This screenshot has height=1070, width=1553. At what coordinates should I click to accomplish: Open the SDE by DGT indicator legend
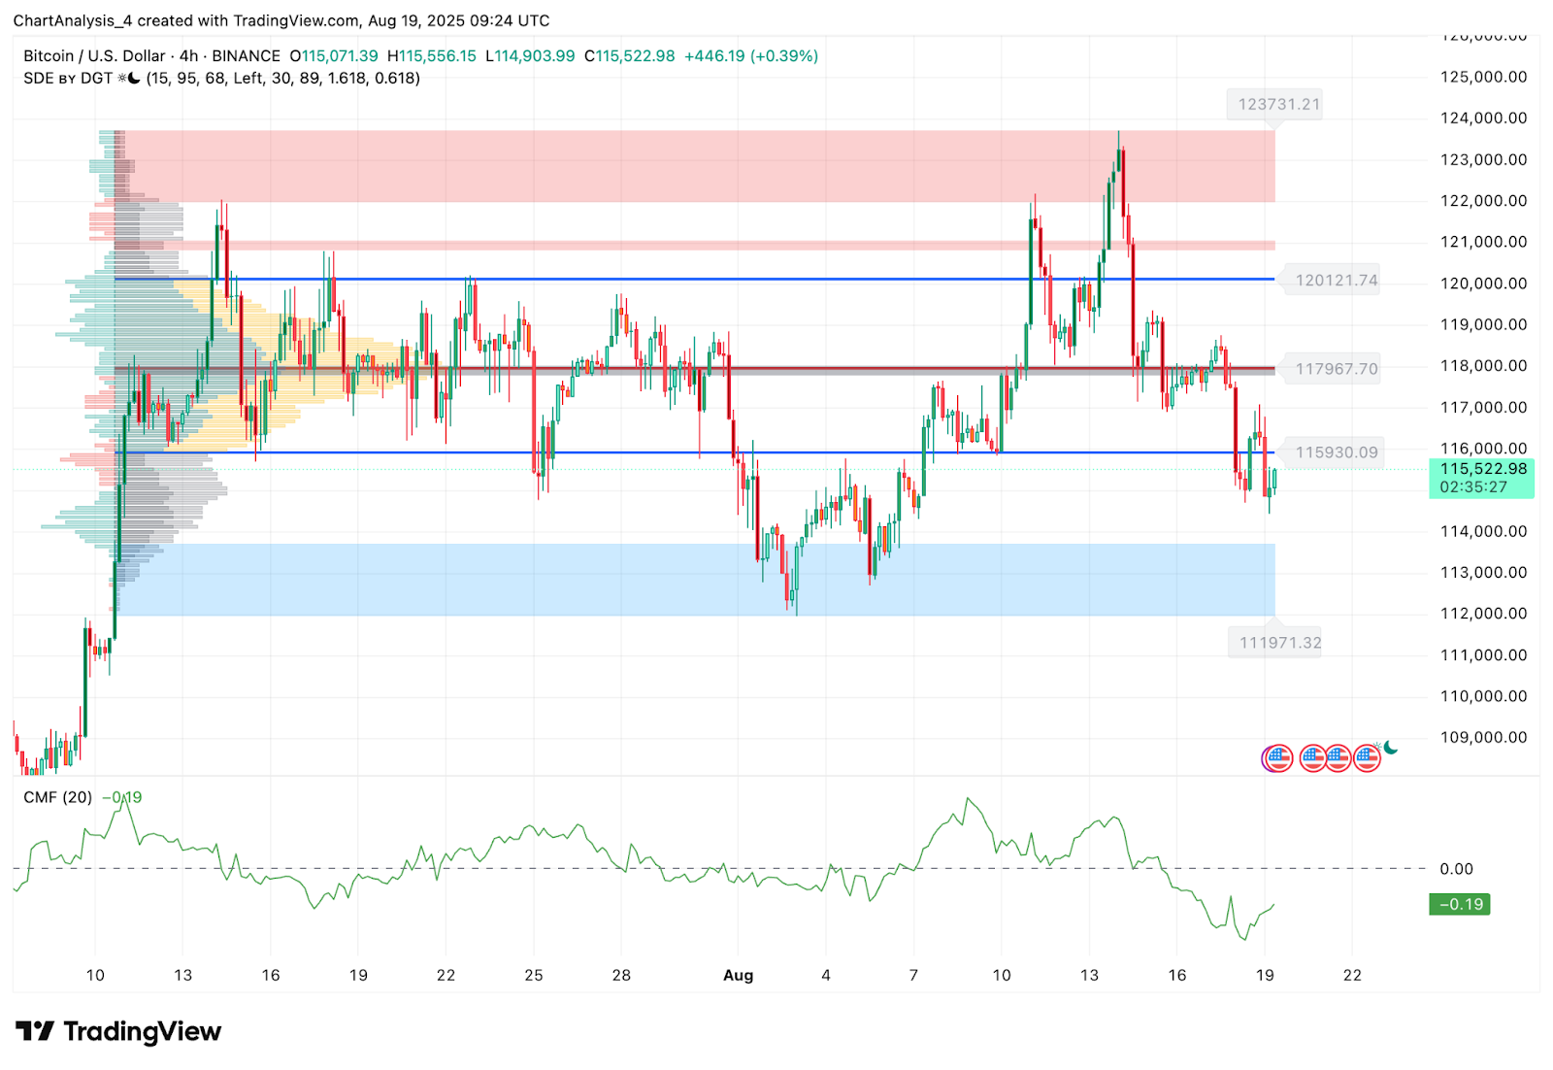pos(68,79)
